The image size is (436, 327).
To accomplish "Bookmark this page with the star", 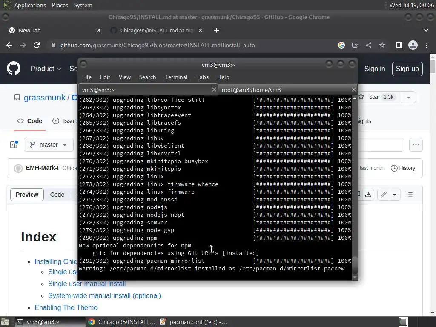I will pos(382,45).
